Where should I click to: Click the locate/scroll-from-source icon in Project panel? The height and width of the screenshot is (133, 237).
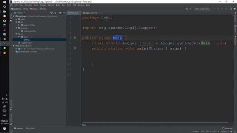pos(51,13)
